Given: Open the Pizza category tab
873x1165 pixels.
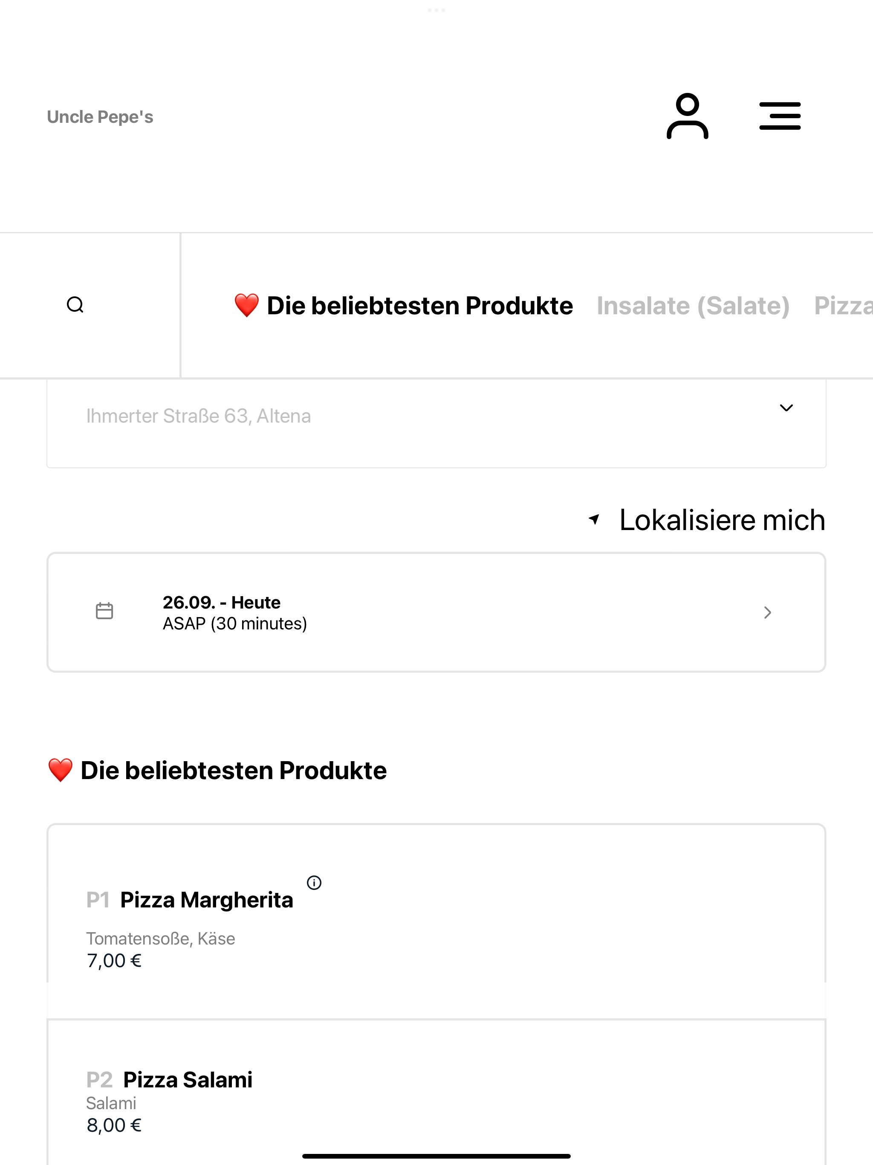Looking at the screenshot, I should [x=843, y=306].
